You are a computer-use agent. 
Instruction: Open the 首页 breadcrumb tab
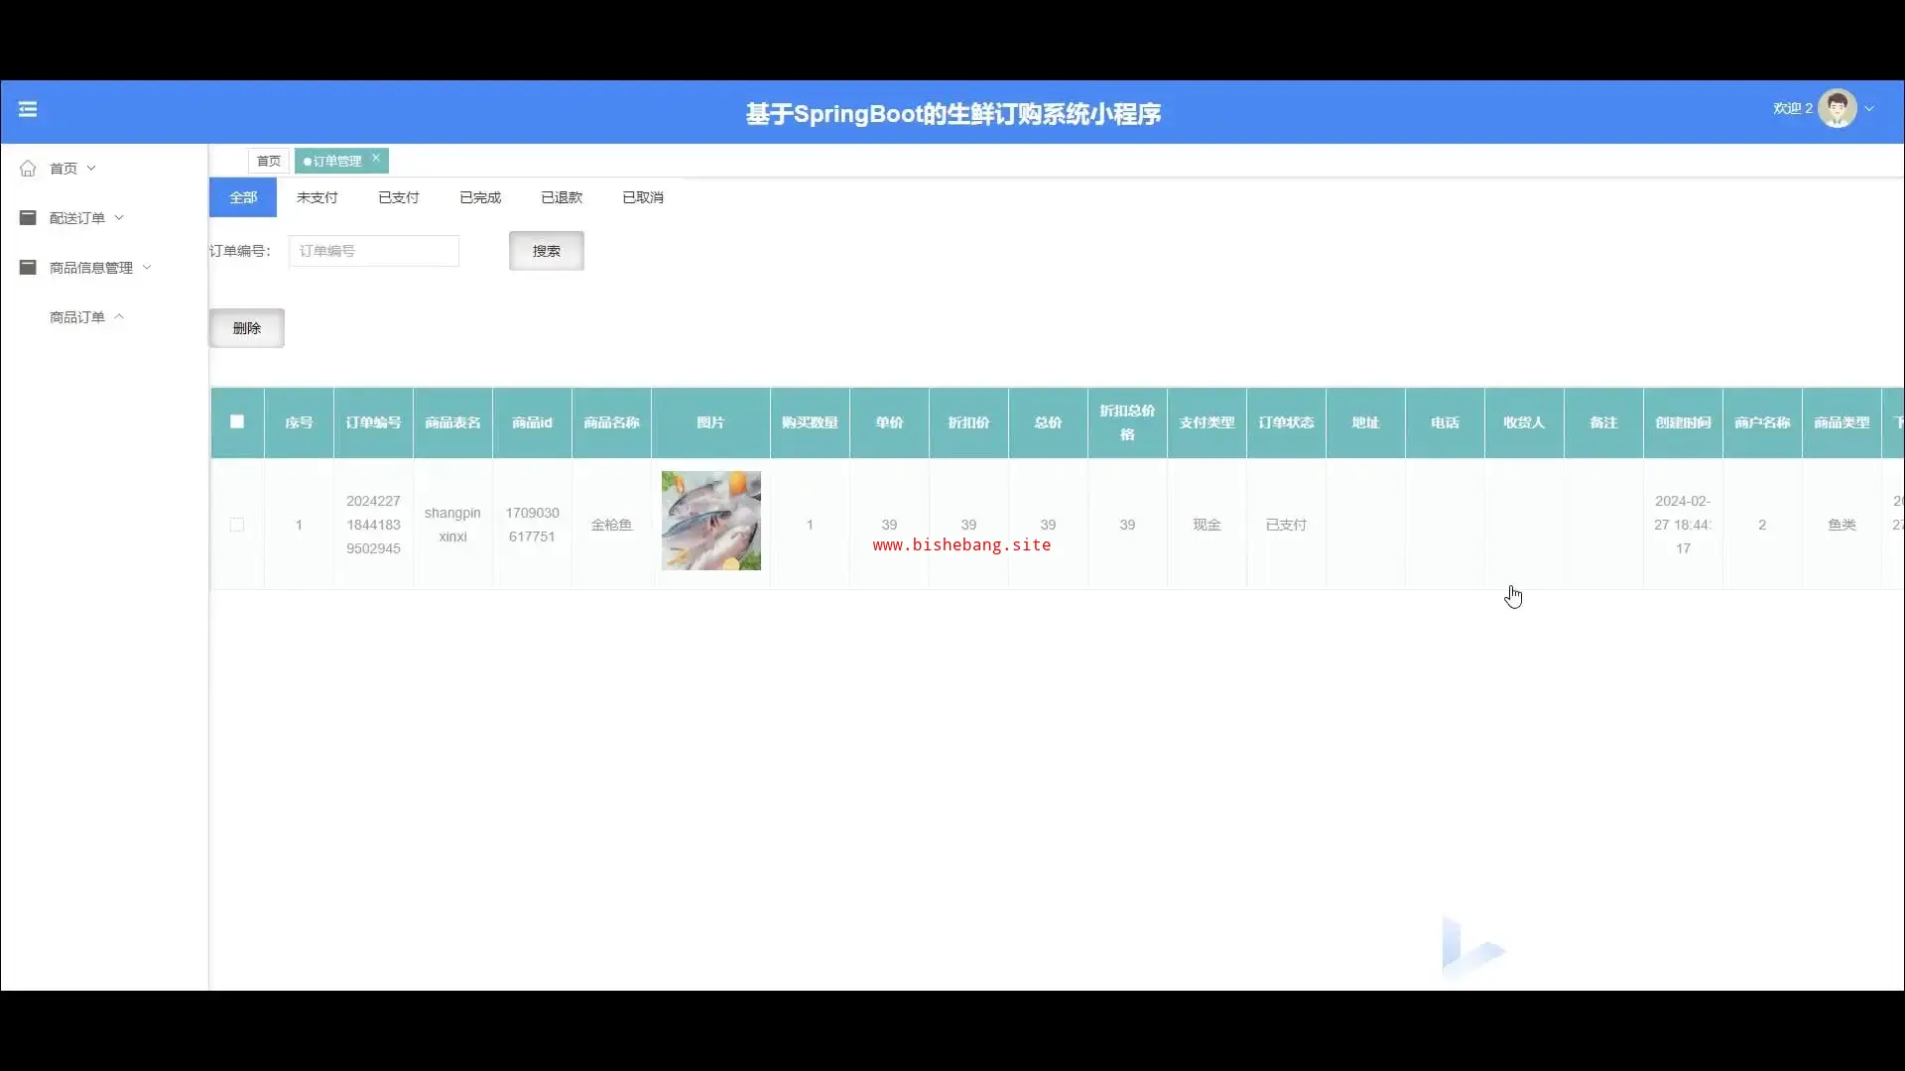(268, 161)
